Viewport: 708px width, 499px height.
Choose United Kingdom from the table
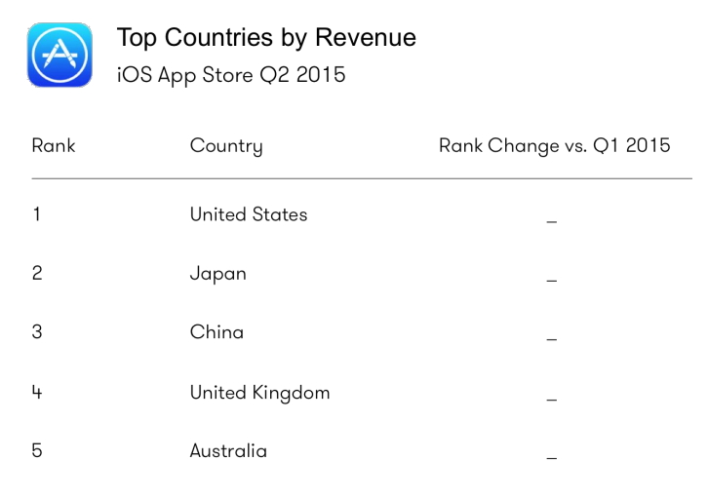tap(259, 393)
